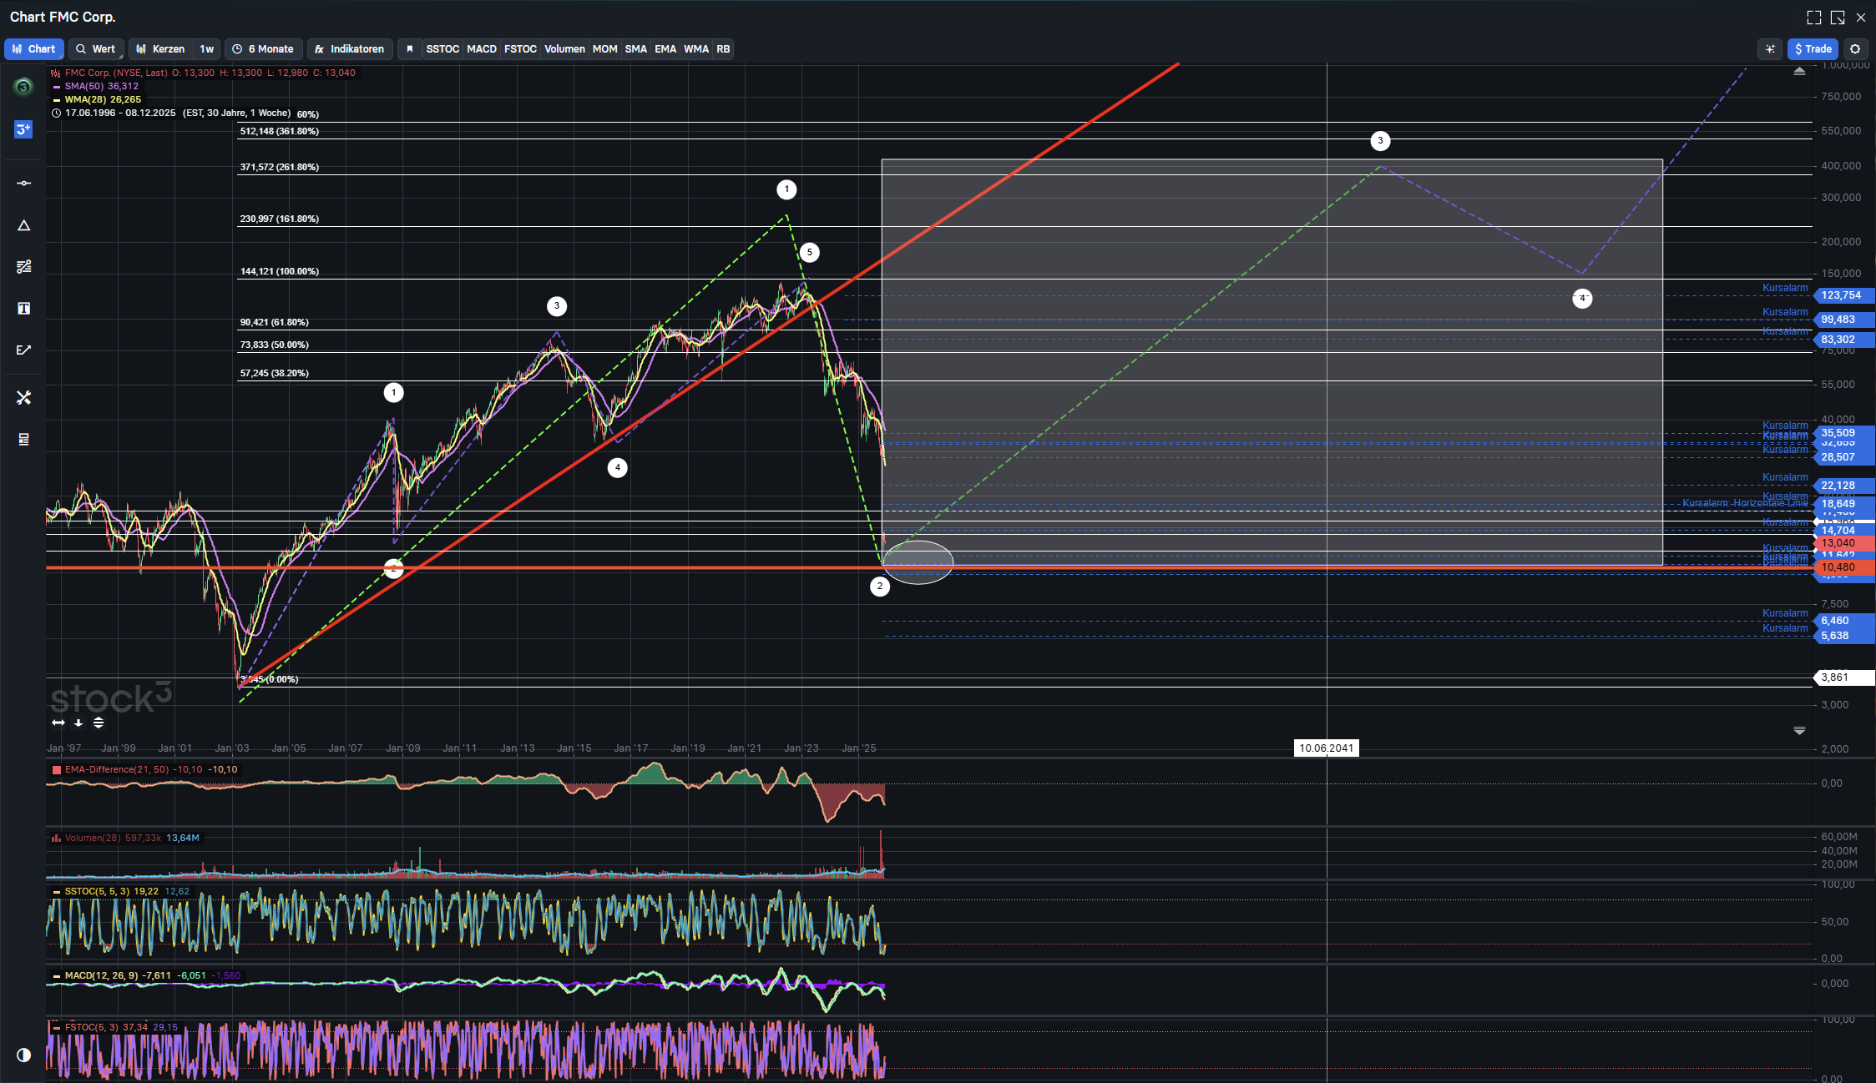This screenshot has width=1876, height=1083.
Task: Select the 1w interval button
Action: click(x=207, y=49)
